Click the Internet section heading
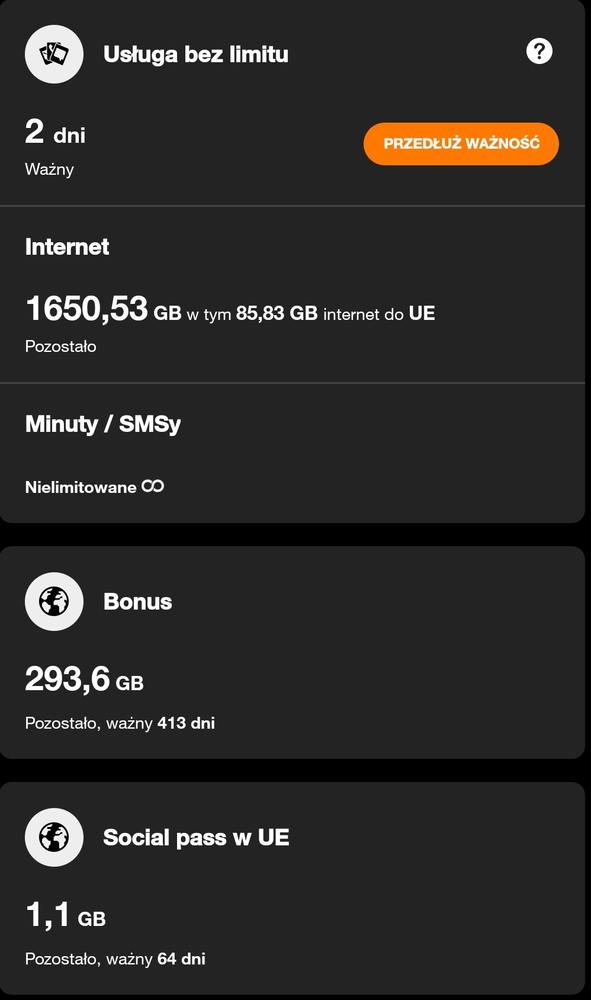The height and width of the screenshot is (1000, 591). pyautogui.click(x=67, y=247)
